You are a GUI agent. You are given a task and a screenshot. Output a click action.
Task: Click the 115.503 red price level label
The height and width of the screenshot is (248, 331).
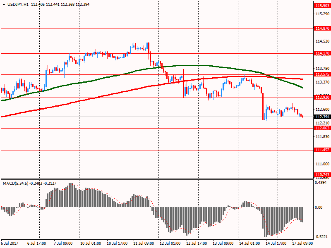322,6
